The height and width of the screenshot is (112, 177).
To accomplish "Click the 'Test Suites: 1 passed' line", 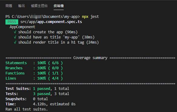I will (x=37, y=89).
